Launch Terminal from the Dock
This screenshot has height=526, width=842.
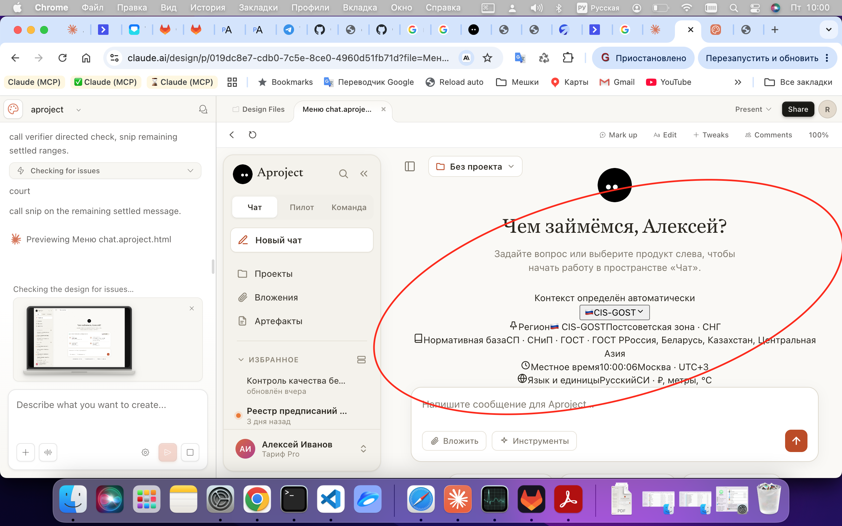pyautogui.click(x=294, y=499)
